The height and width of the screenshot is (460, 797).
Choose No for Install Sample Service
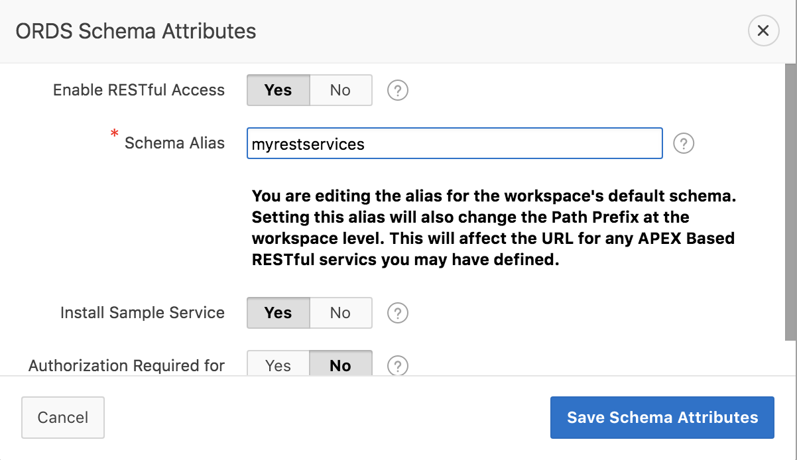[x=340, y=313]
